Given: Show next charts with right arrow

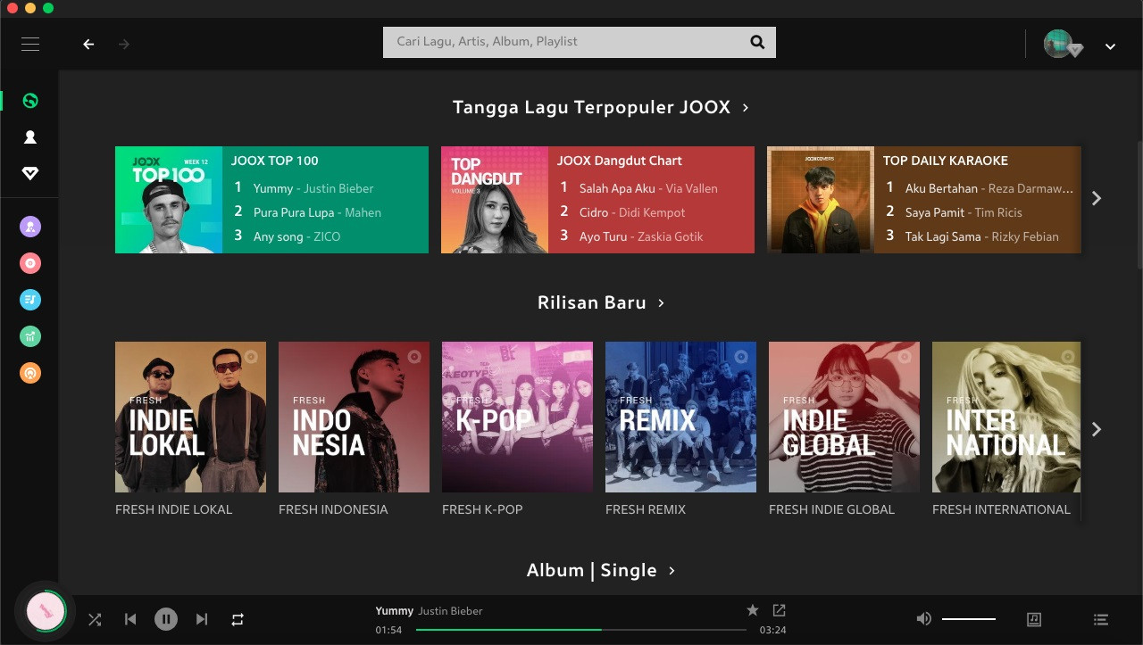Looking at the screenshot, I should point(1097,198).
